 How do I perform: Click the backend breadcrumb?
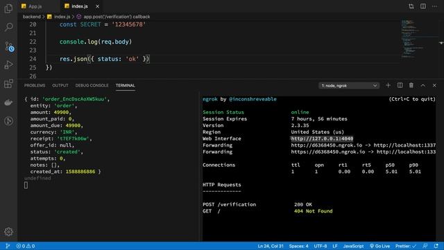pyautogui.click(x=31, y=17)
